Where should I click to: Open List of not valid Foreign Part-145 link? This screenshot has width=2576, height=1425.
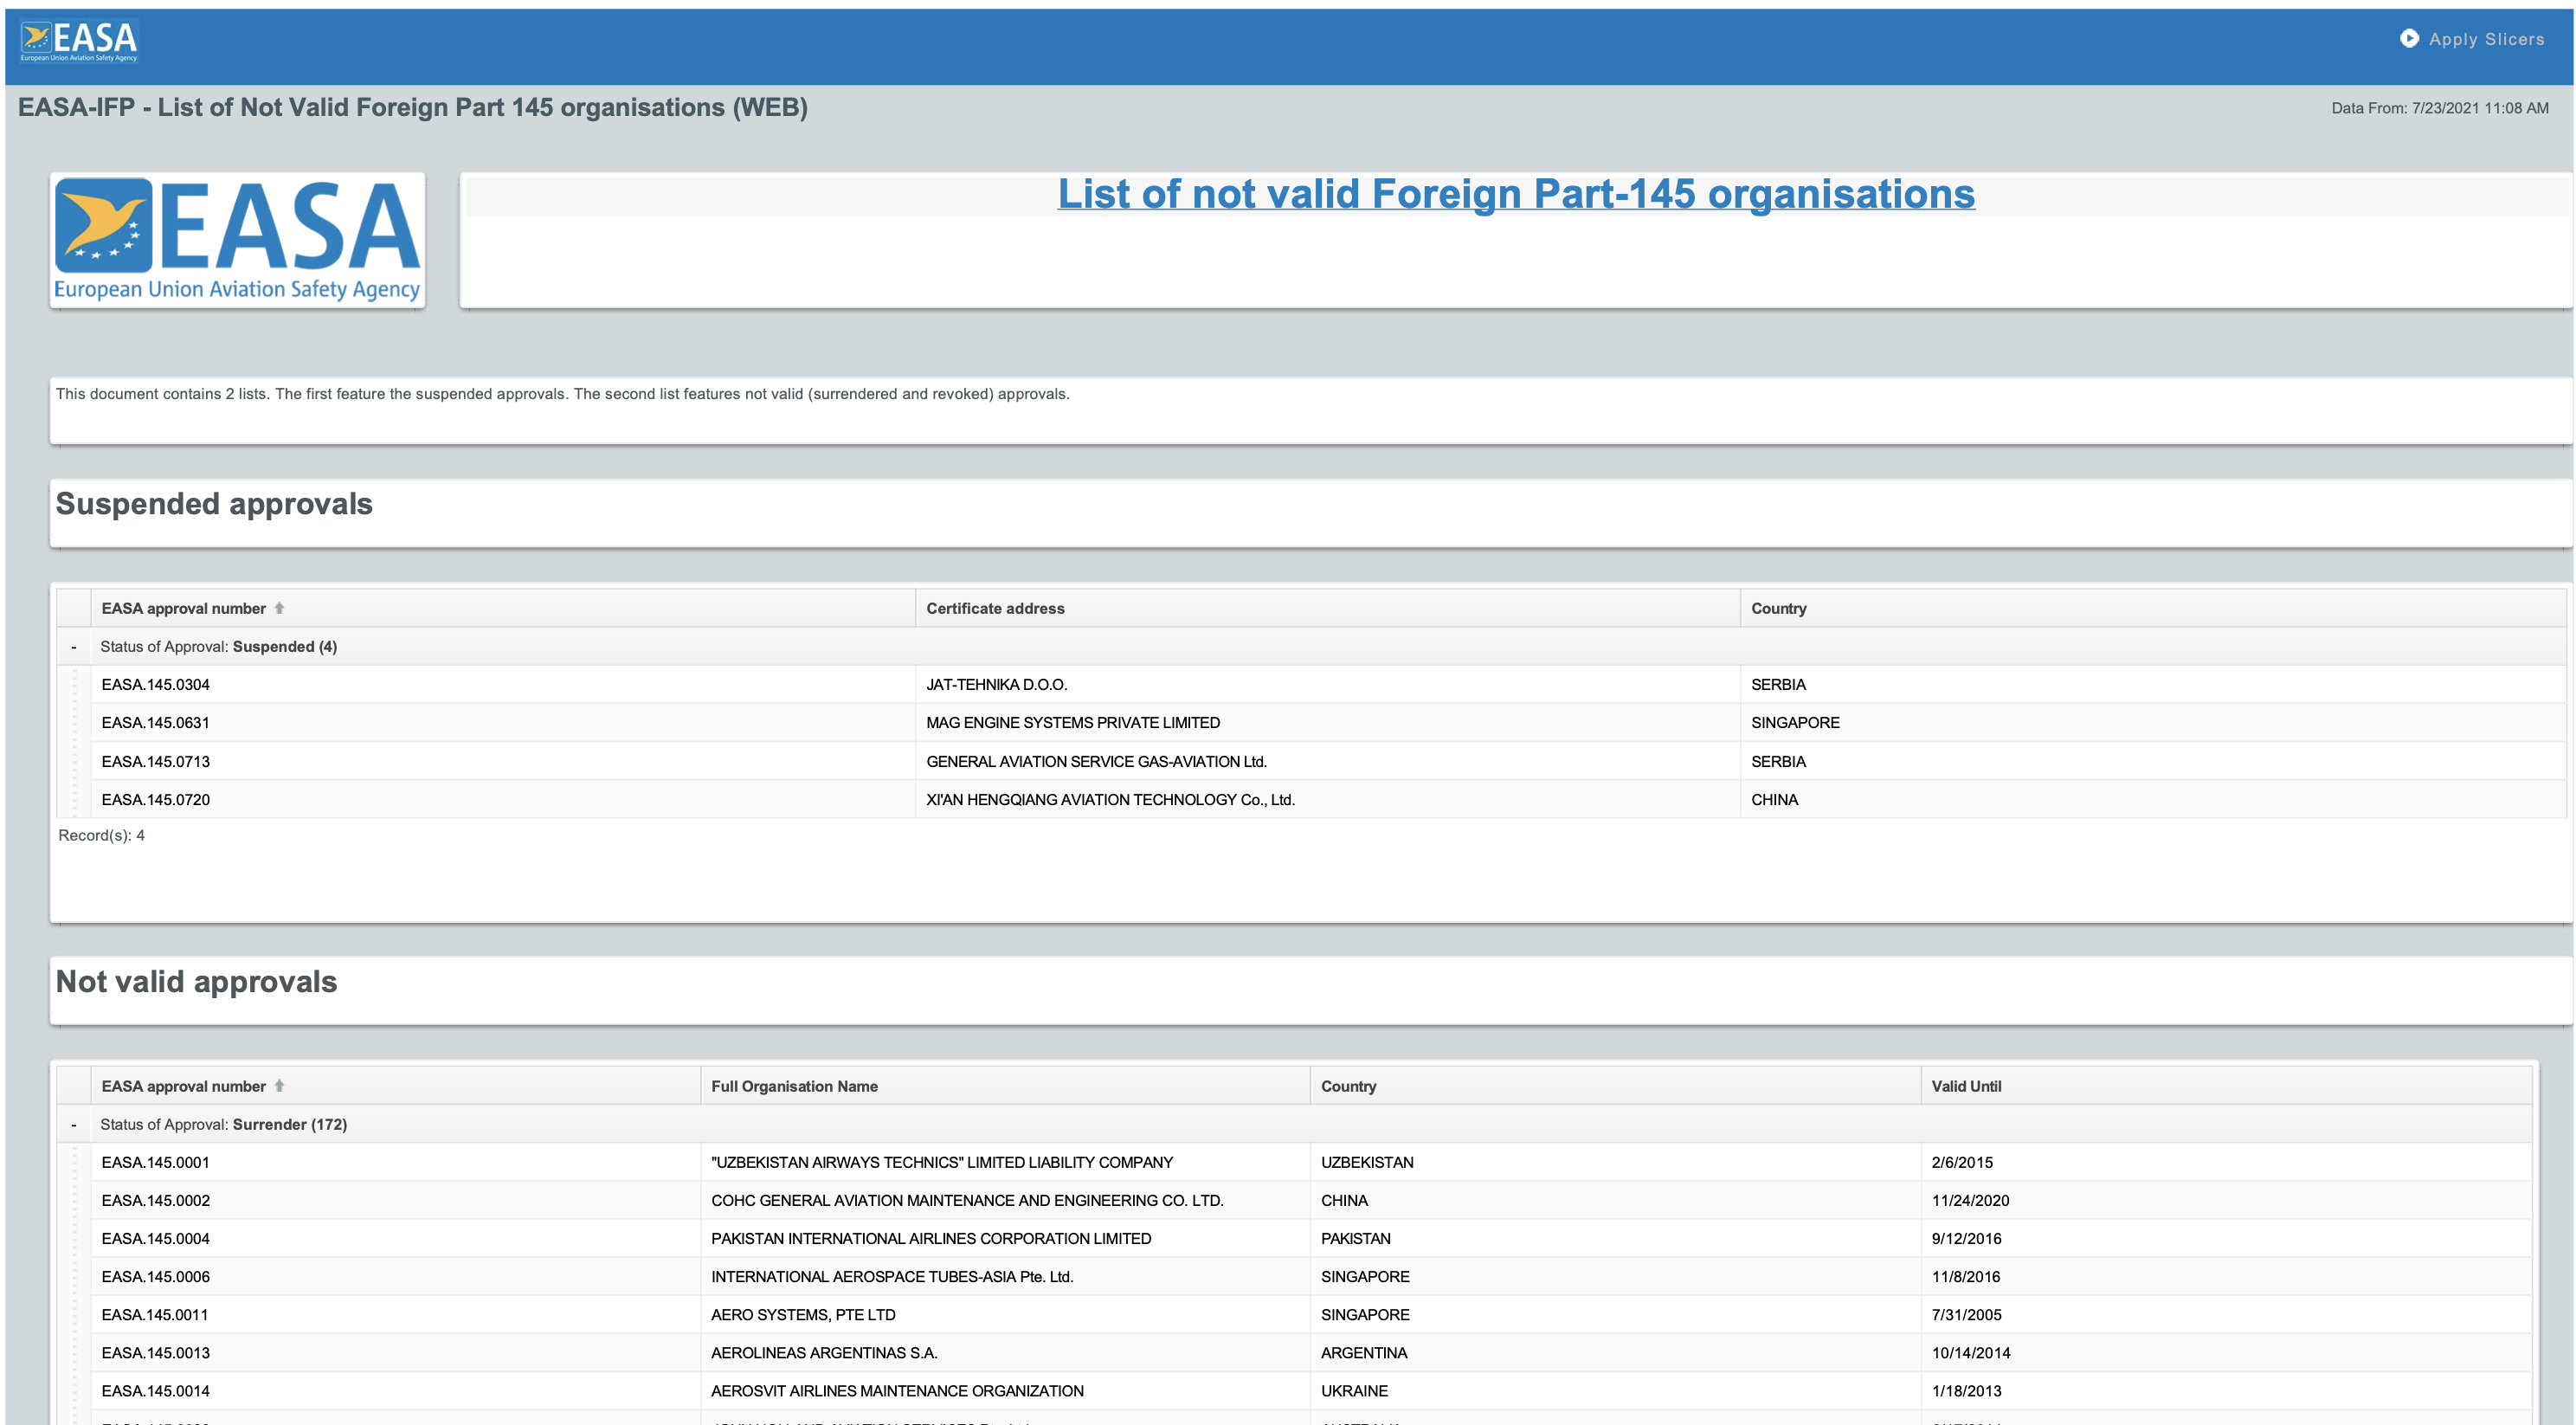(1516, 194)
